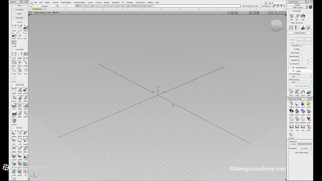
Task: Adjust the Tolerance slider
Action: [x=304, y=144]
